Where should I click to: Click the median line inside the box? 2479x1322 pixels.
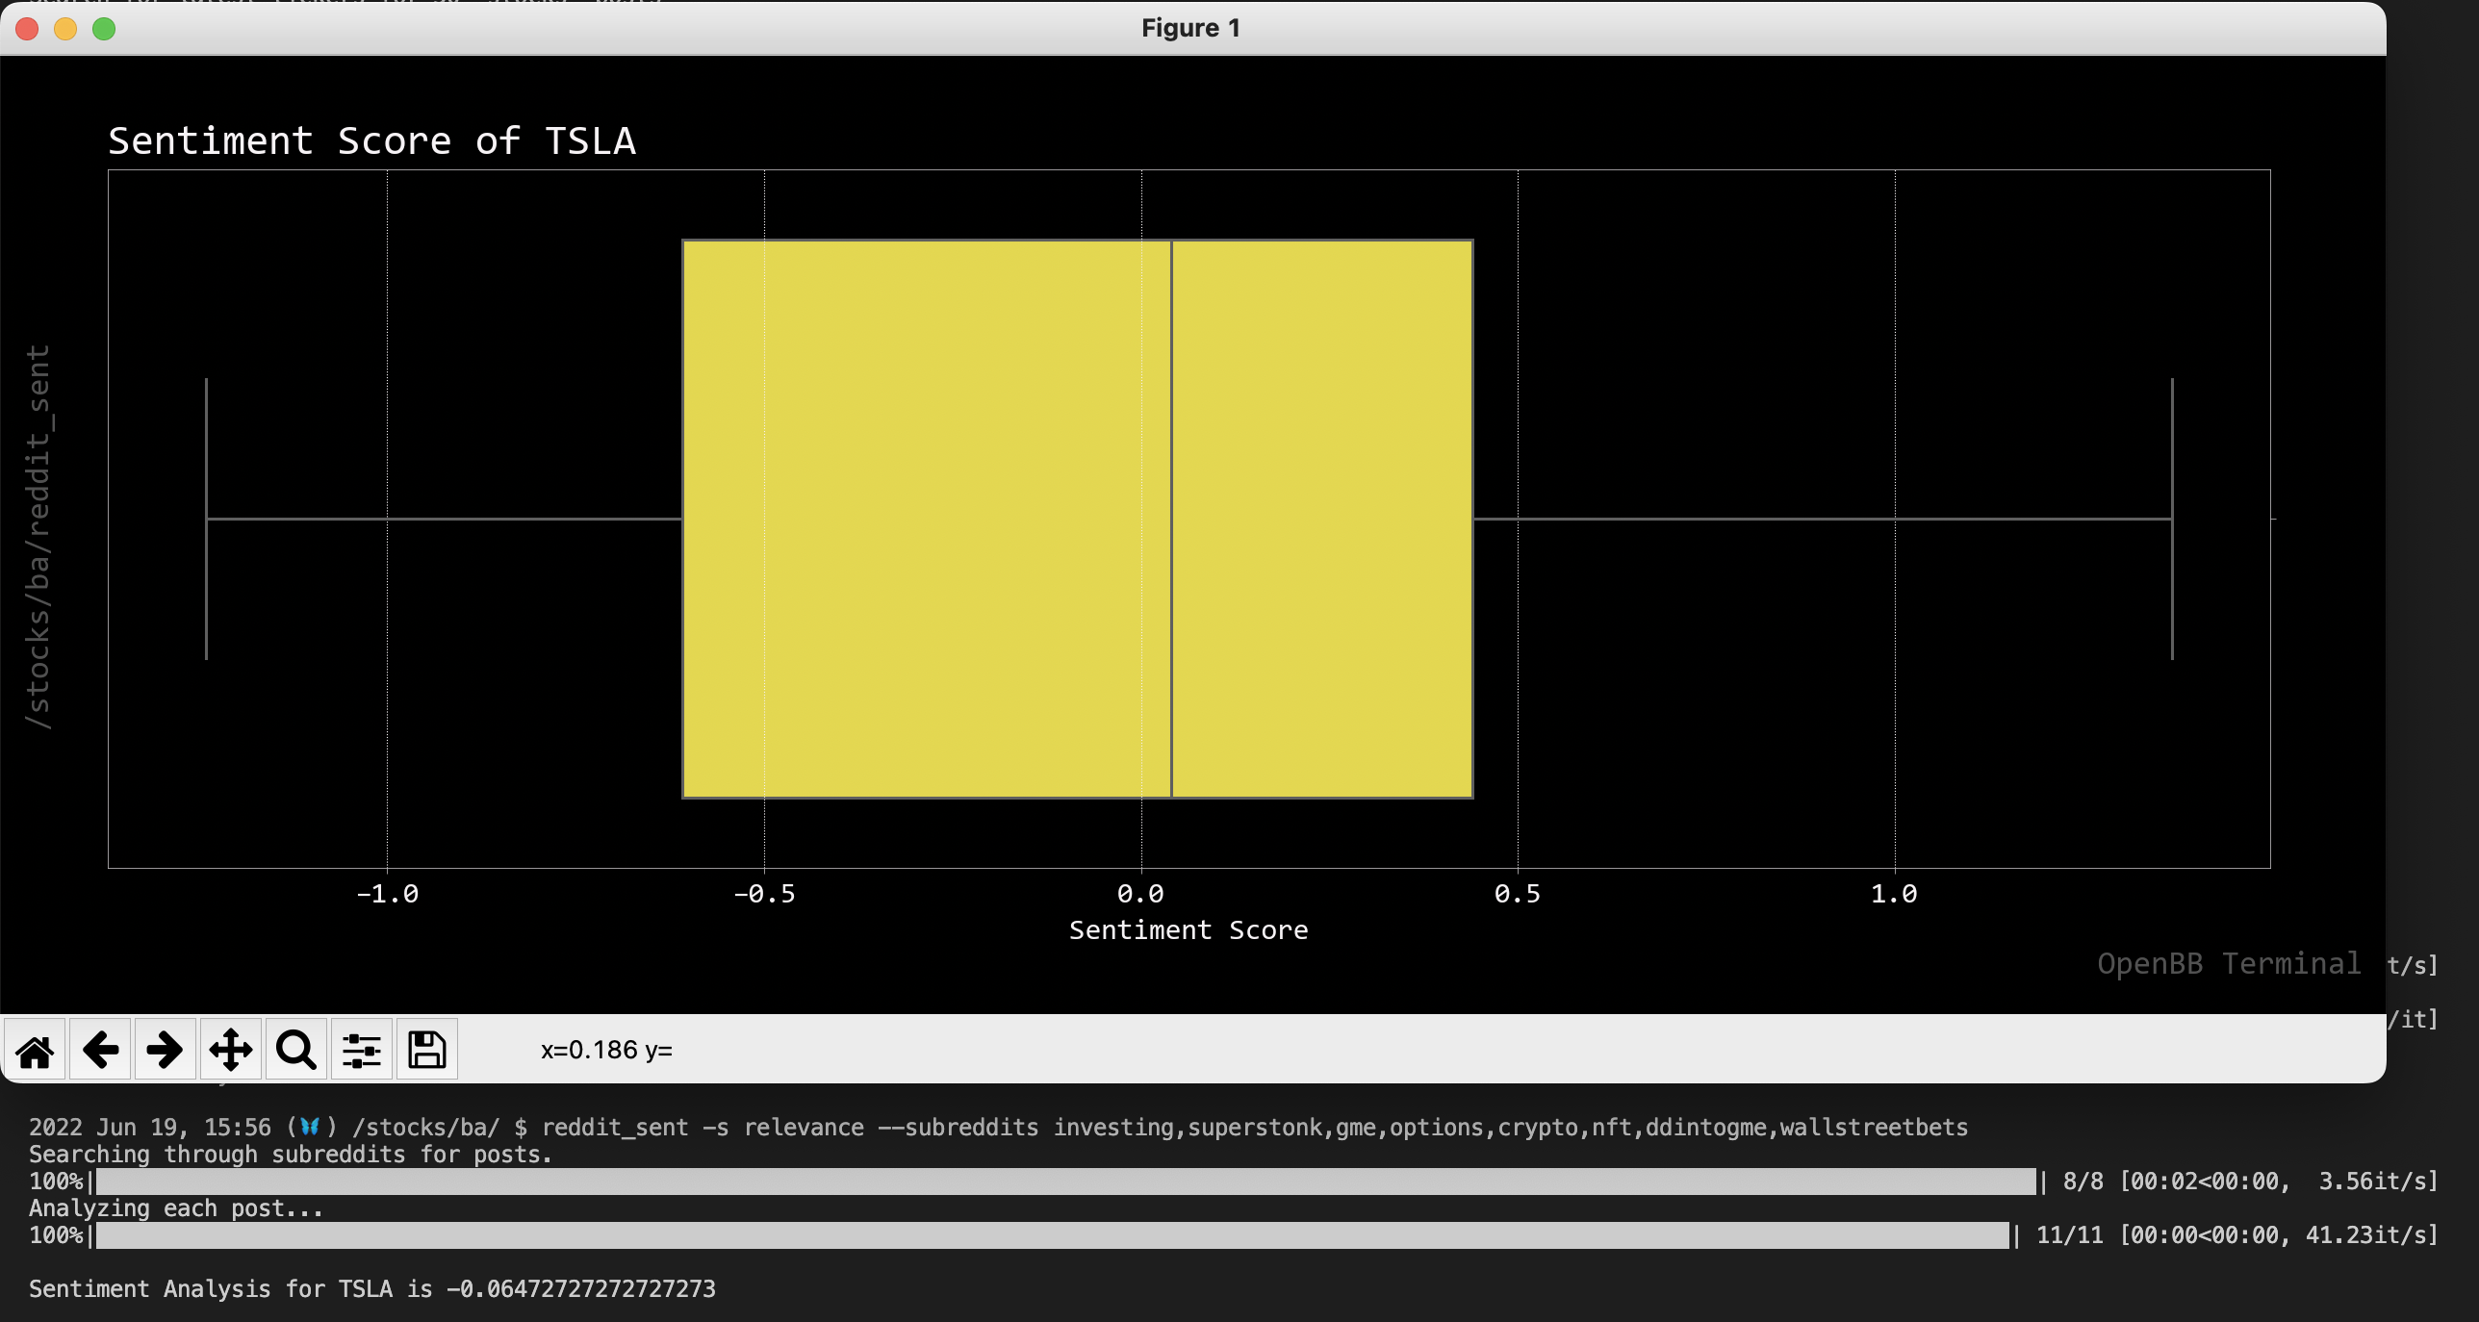(1171, 520)
